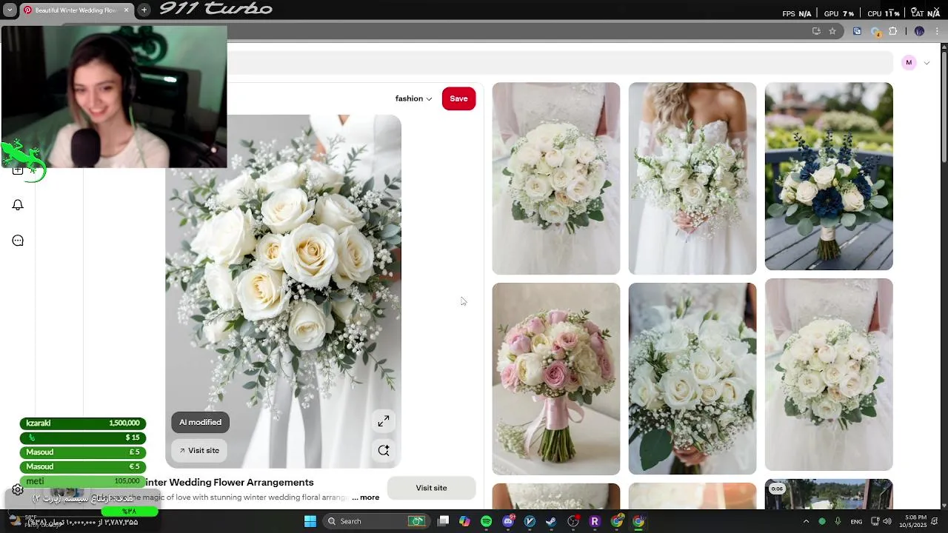Click the GPU 7 % overlay reading
The width and height of the screenshot is (948, 533).
[x=839, y=13]
